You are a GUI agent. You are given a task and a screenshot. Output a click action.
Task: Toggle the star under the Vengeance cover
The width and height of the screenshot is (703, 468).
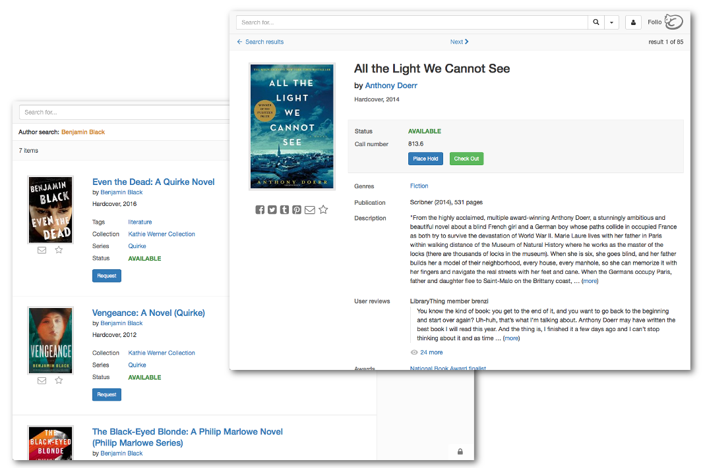click(x=59, y=380)
